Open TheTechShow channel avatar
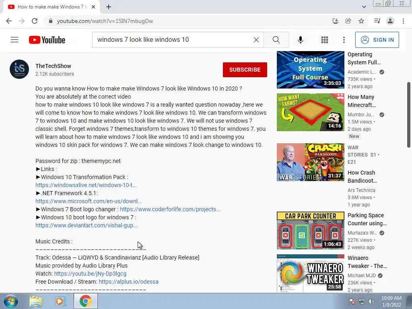The image size is (412, 309). (x=19, y=69)
